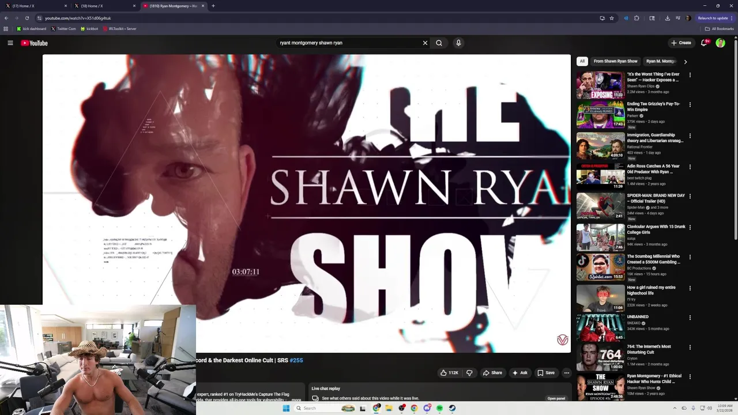
Task: Open the browser downloads icon
Action: [667, 18]
